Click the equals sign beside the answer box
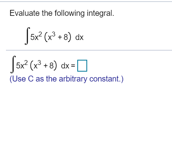The image size is (172, 146). tap(73, 66)
